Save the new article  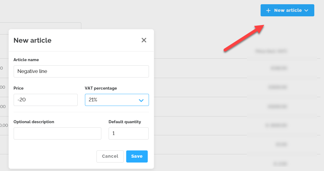(137, 156)
